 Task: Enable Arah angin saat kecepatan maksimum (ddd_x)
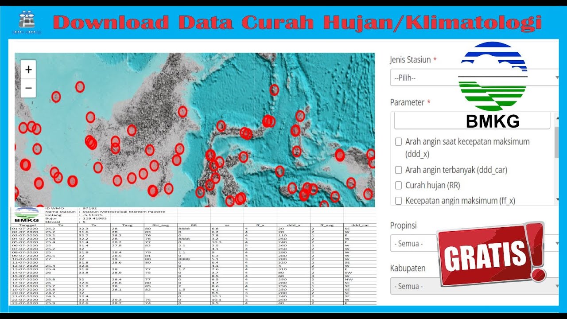(398, 142)
